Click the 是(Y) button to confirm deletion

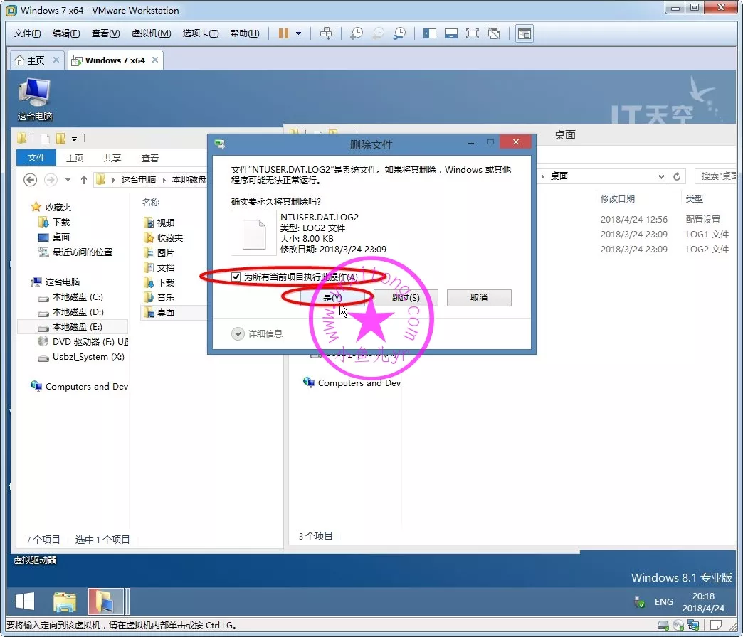pos(332,297)
